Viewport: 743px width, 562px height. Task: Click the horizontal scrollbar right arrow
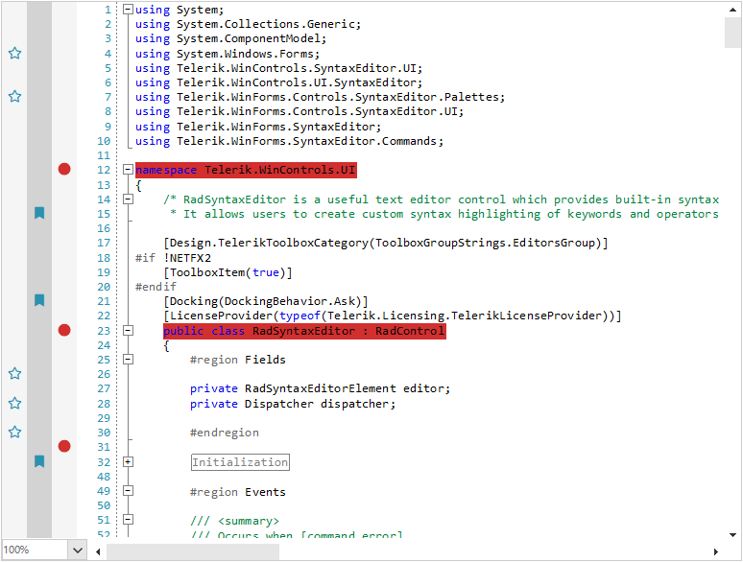tap(715, 551)
